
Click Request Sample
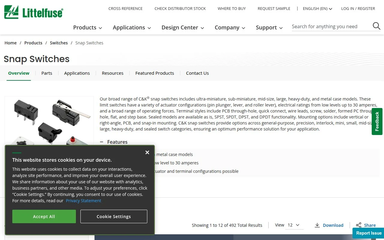(274, 9)
